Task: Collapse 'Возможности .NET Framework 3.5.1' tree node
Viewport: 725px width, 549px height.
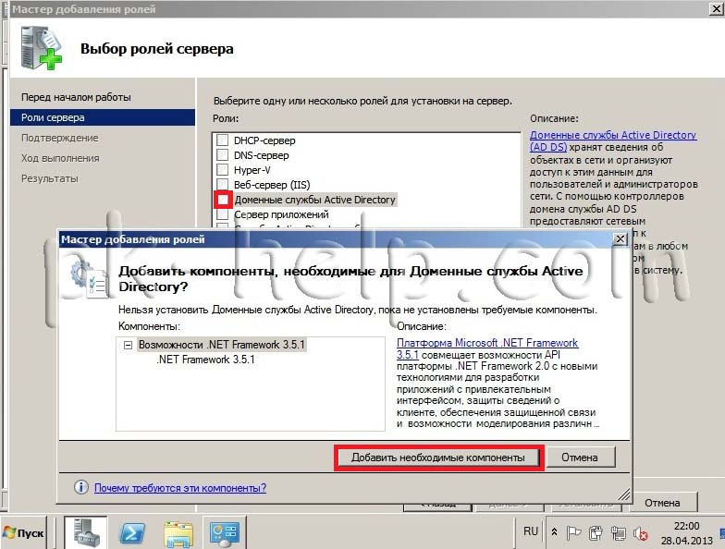Action: (128, 345)
